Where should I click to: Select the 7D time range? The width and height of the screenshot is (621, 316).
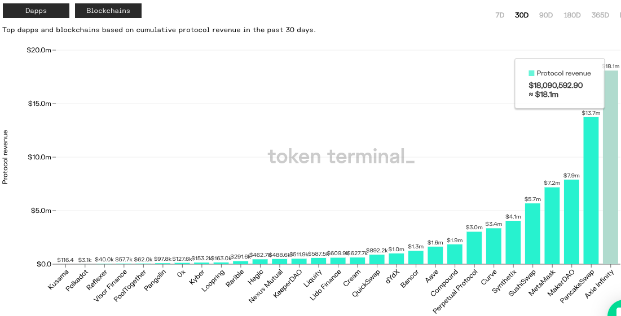[499, 15]
